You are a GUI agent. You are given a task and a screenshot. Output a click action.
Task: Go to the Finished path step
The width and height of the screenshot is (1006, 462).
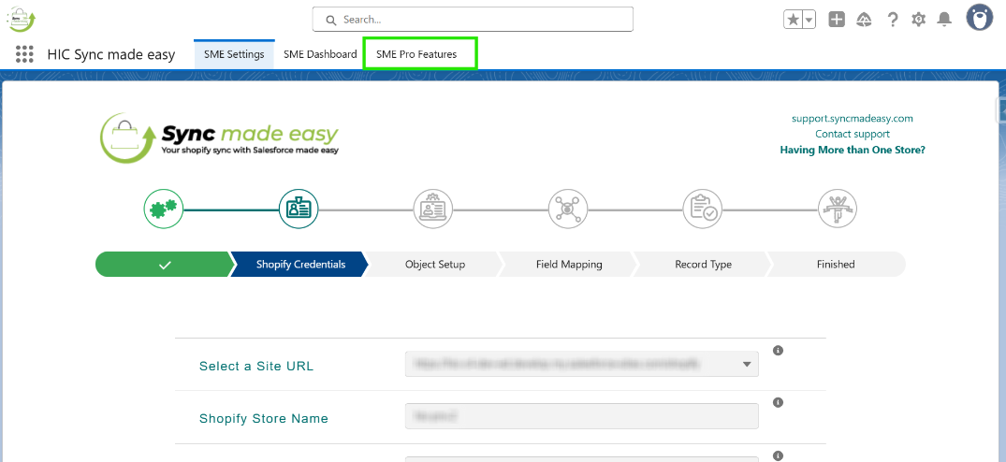[x=836, y=264]
